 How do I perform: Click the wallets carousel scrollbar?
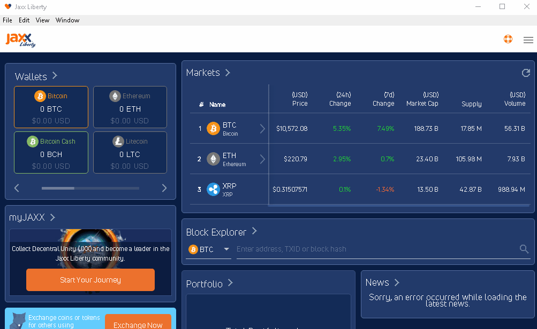click(90, 188)
